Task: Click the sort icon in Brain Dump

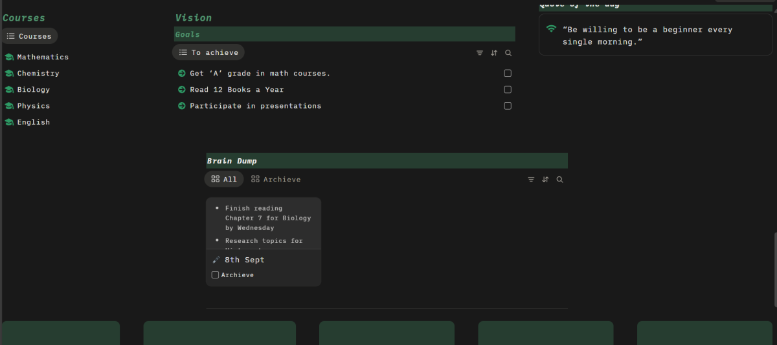Action: [x=545, y=180]
